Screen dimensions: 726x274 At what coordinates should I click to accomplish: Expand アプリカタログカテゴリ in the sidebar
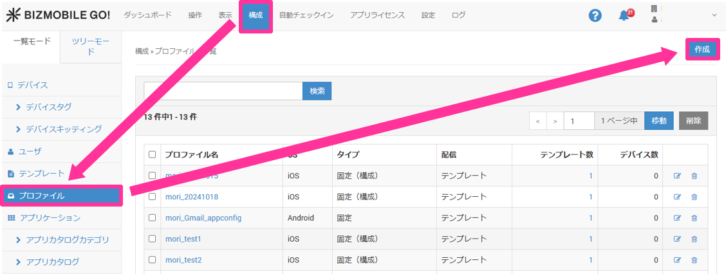[67, 240]
